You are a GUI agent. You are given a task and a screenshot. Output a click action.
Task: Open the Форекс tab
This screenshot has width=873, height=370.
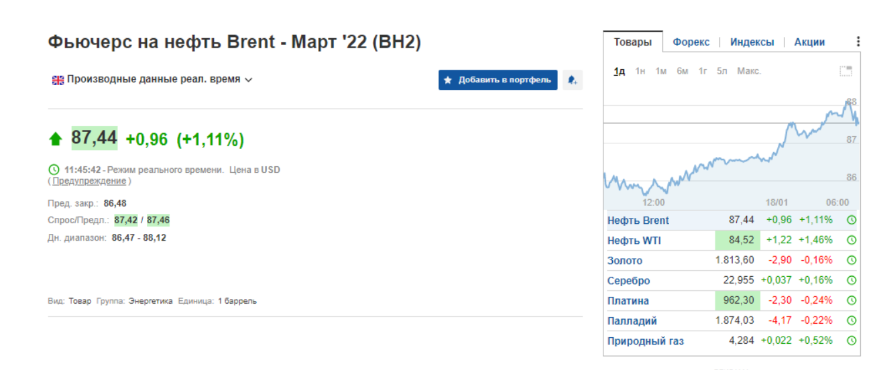point(691,42)
